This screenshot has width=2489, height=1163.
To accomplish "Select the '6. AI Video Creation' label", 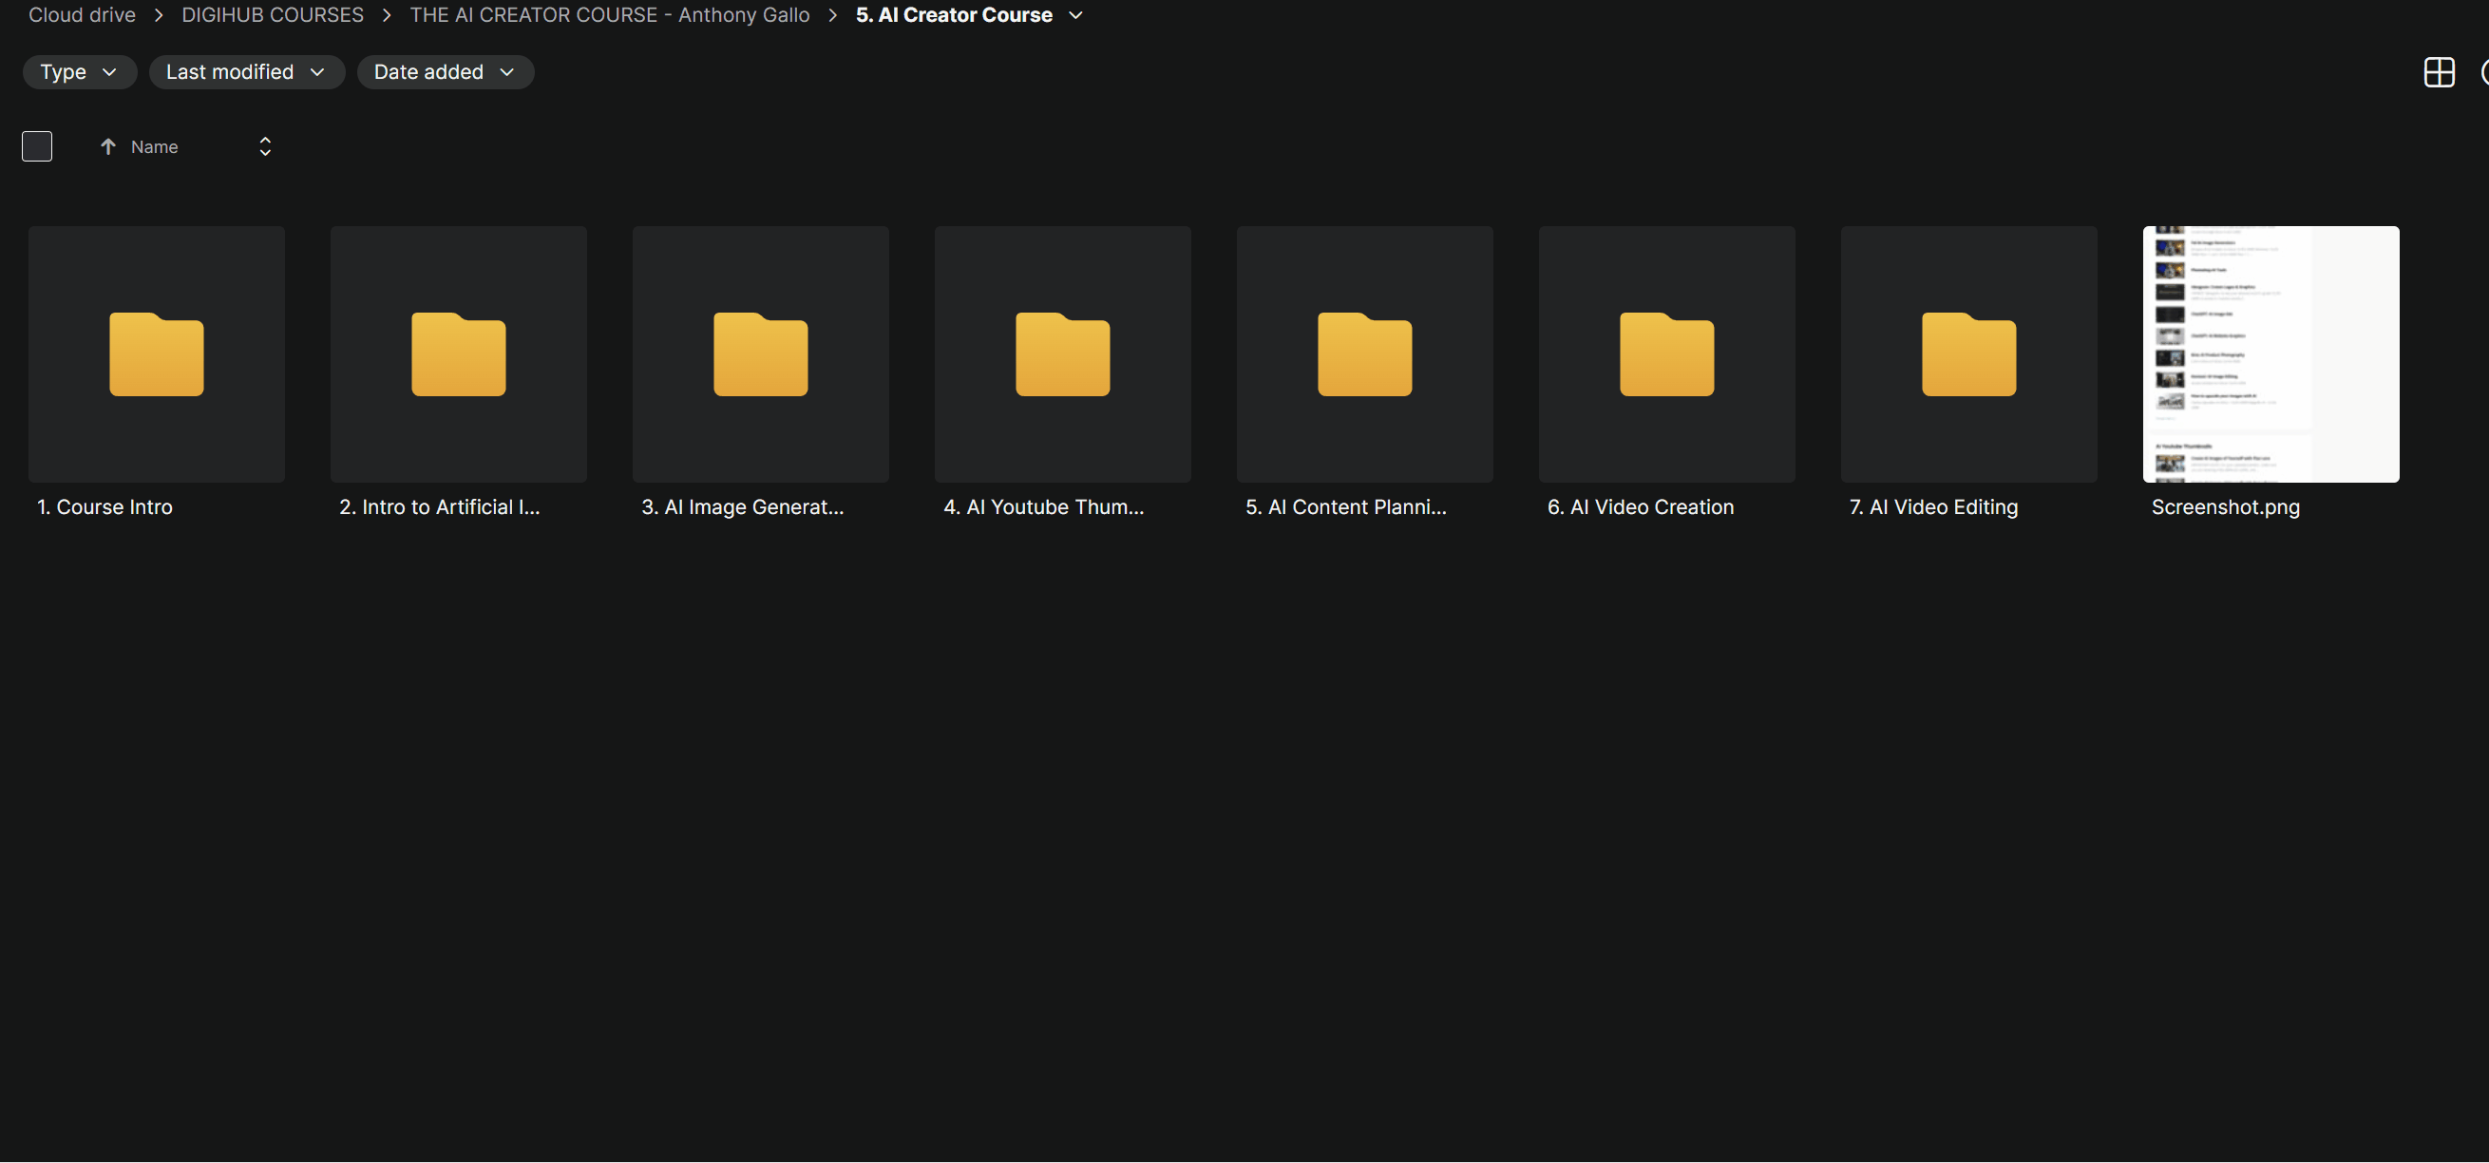I will [x=1641, y=506].
